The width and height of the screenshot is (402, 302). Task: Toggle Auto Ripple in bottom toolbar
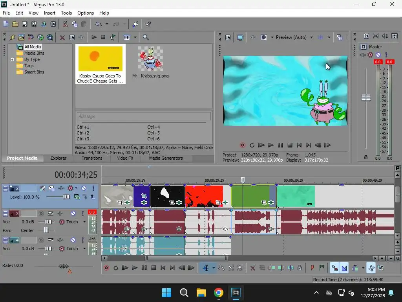[x=355, y=268]
